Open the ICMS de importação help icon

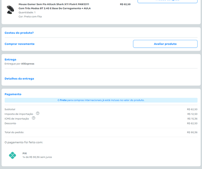coord(33,118)
